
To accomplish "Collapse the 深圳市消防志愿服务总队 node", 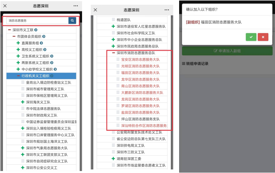I will click(113, 53).
